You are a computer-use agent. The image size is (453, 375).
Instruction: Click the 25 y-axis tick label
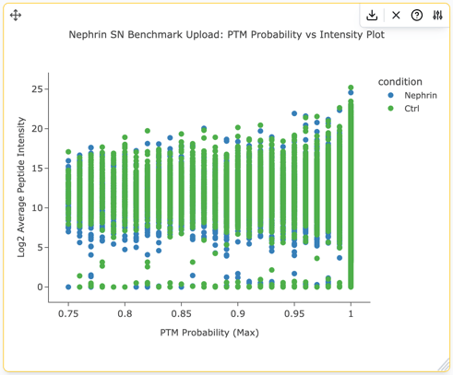(37, 89)
